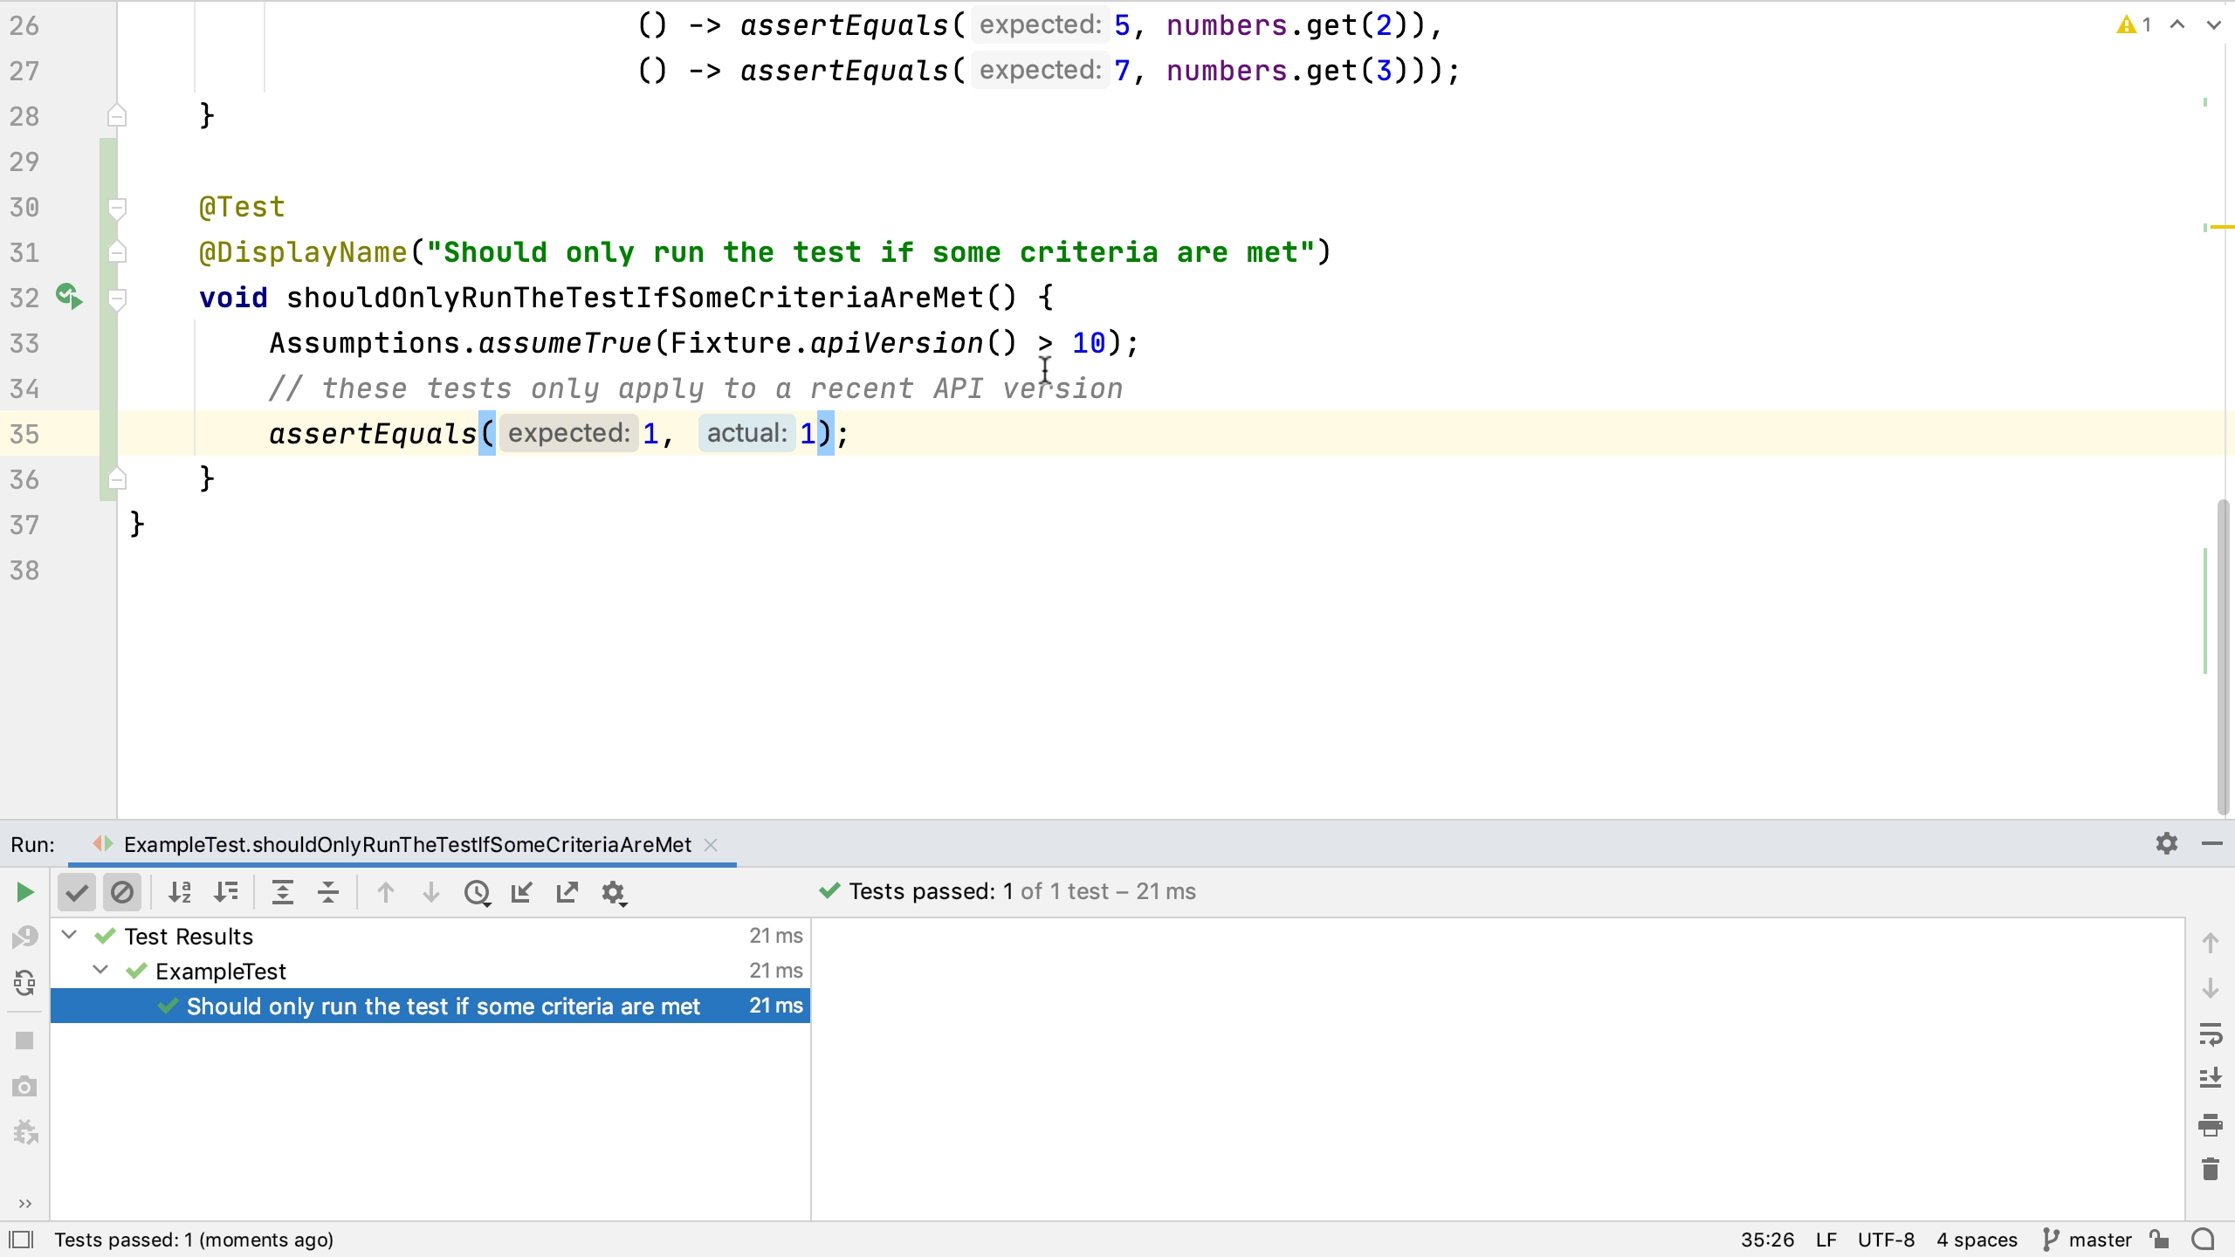Click line number 35 in gutter
Image resolution: width=2235 pixels, height=1257 pixels.
24,434
